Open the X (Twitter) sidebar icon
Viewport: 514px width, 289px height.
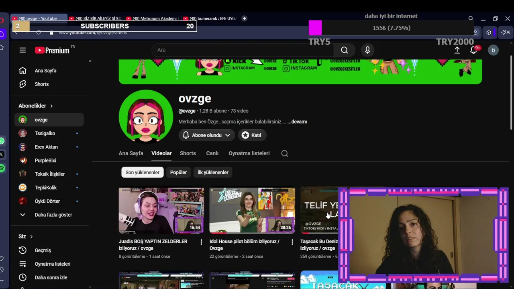(x=2, y=155)
